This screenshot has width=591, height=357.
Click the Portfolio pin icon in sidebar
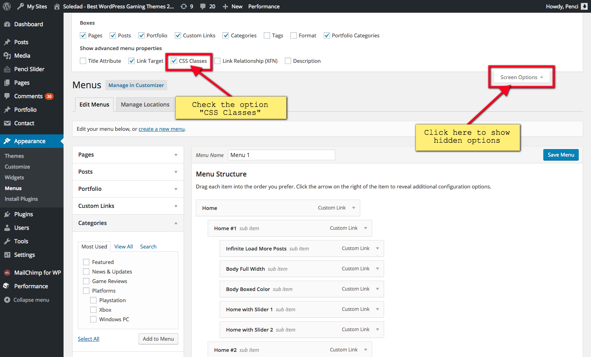pos(7,110)
